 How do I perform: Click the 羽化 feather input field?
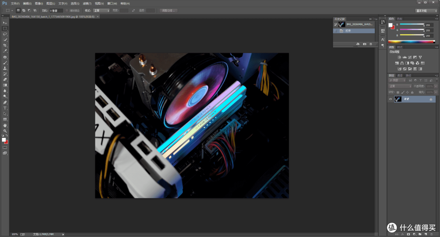click(56, 11)
